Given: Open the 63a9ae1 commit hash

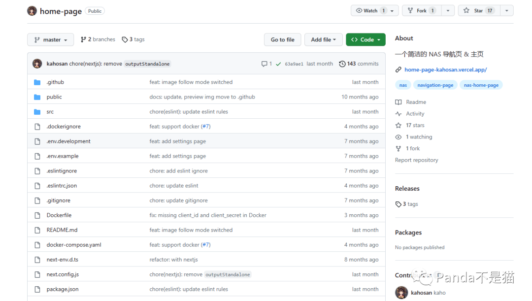Looking at the screenshot, I should coord(294,64).
